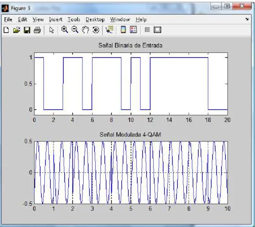
Task: Open the File menu
Action: 8,20
